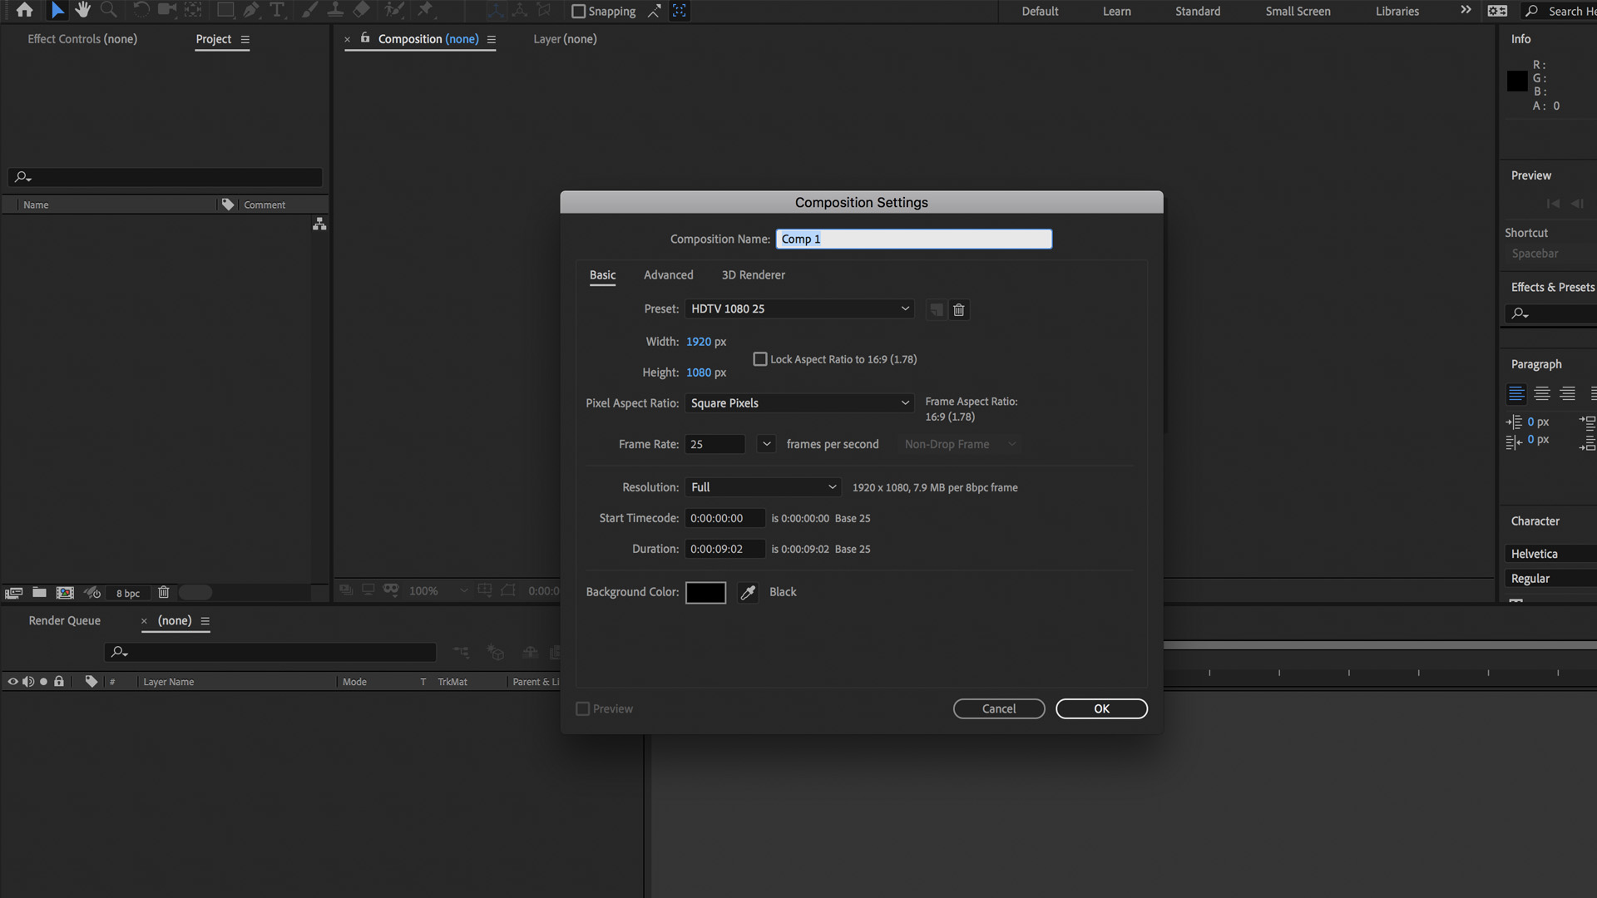This screenshot has width=1597, height=898.
Task: Open the Learn workspace
Action: click(1116, 11)
